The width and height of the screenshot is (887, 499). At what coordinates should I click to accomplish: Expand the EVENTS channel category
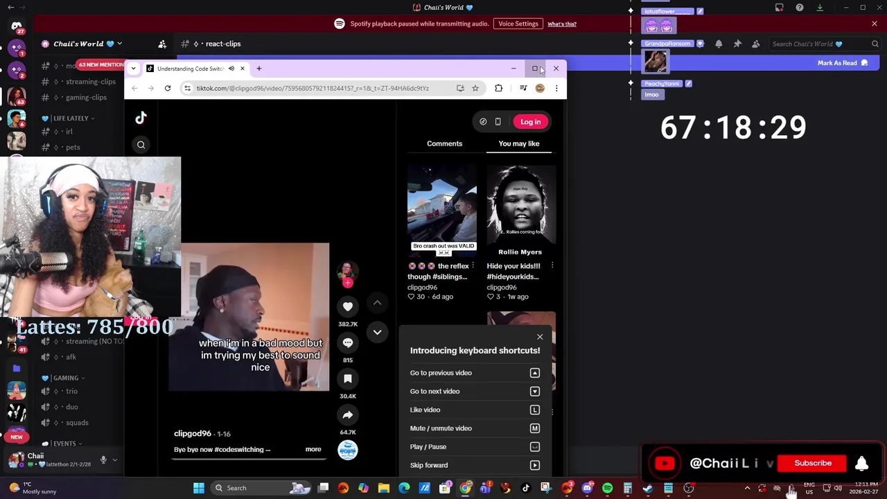(x=62, y=444)
